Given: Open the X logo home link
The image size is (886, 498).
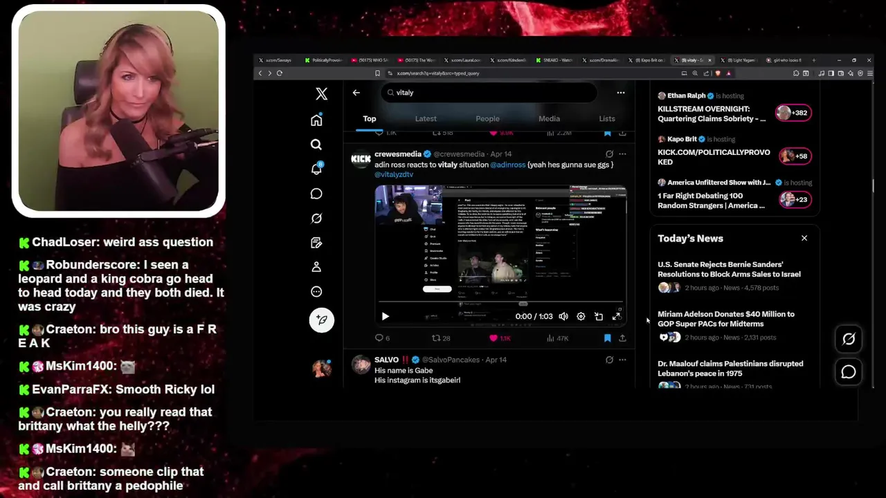Looking at the screenshot, I should point(321,93).
